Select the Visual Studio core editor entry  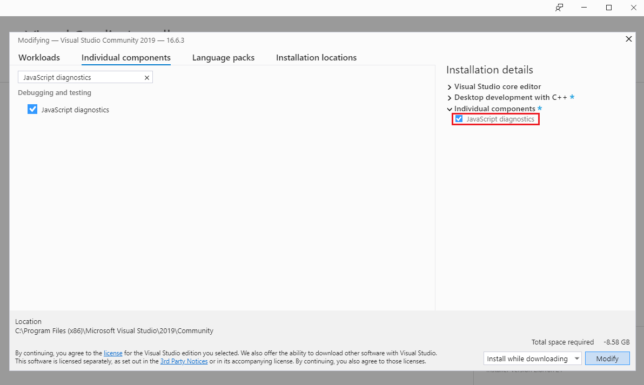coord(497,86)
